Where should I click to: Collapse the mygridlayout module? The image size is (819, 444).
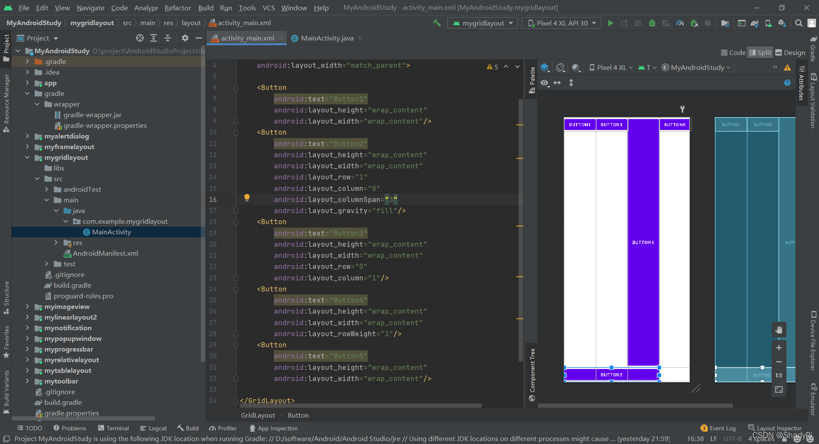tap(27, 157)
